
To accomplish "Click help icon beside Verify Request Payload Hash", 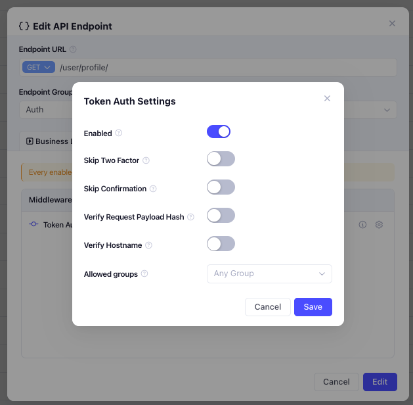I will click(x=190, y=217).
